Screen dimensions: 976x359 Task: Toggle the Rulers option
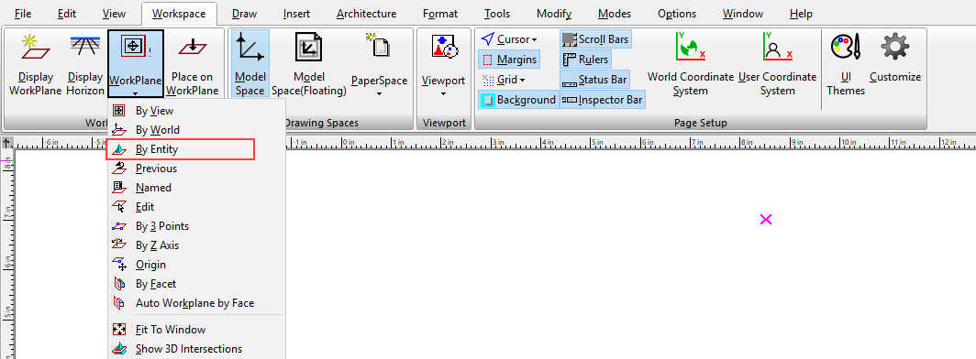585,60
